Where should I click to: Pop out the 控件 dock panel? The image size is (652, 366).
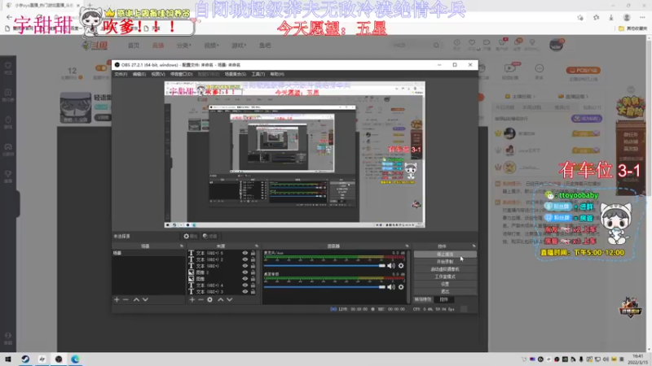474,246
